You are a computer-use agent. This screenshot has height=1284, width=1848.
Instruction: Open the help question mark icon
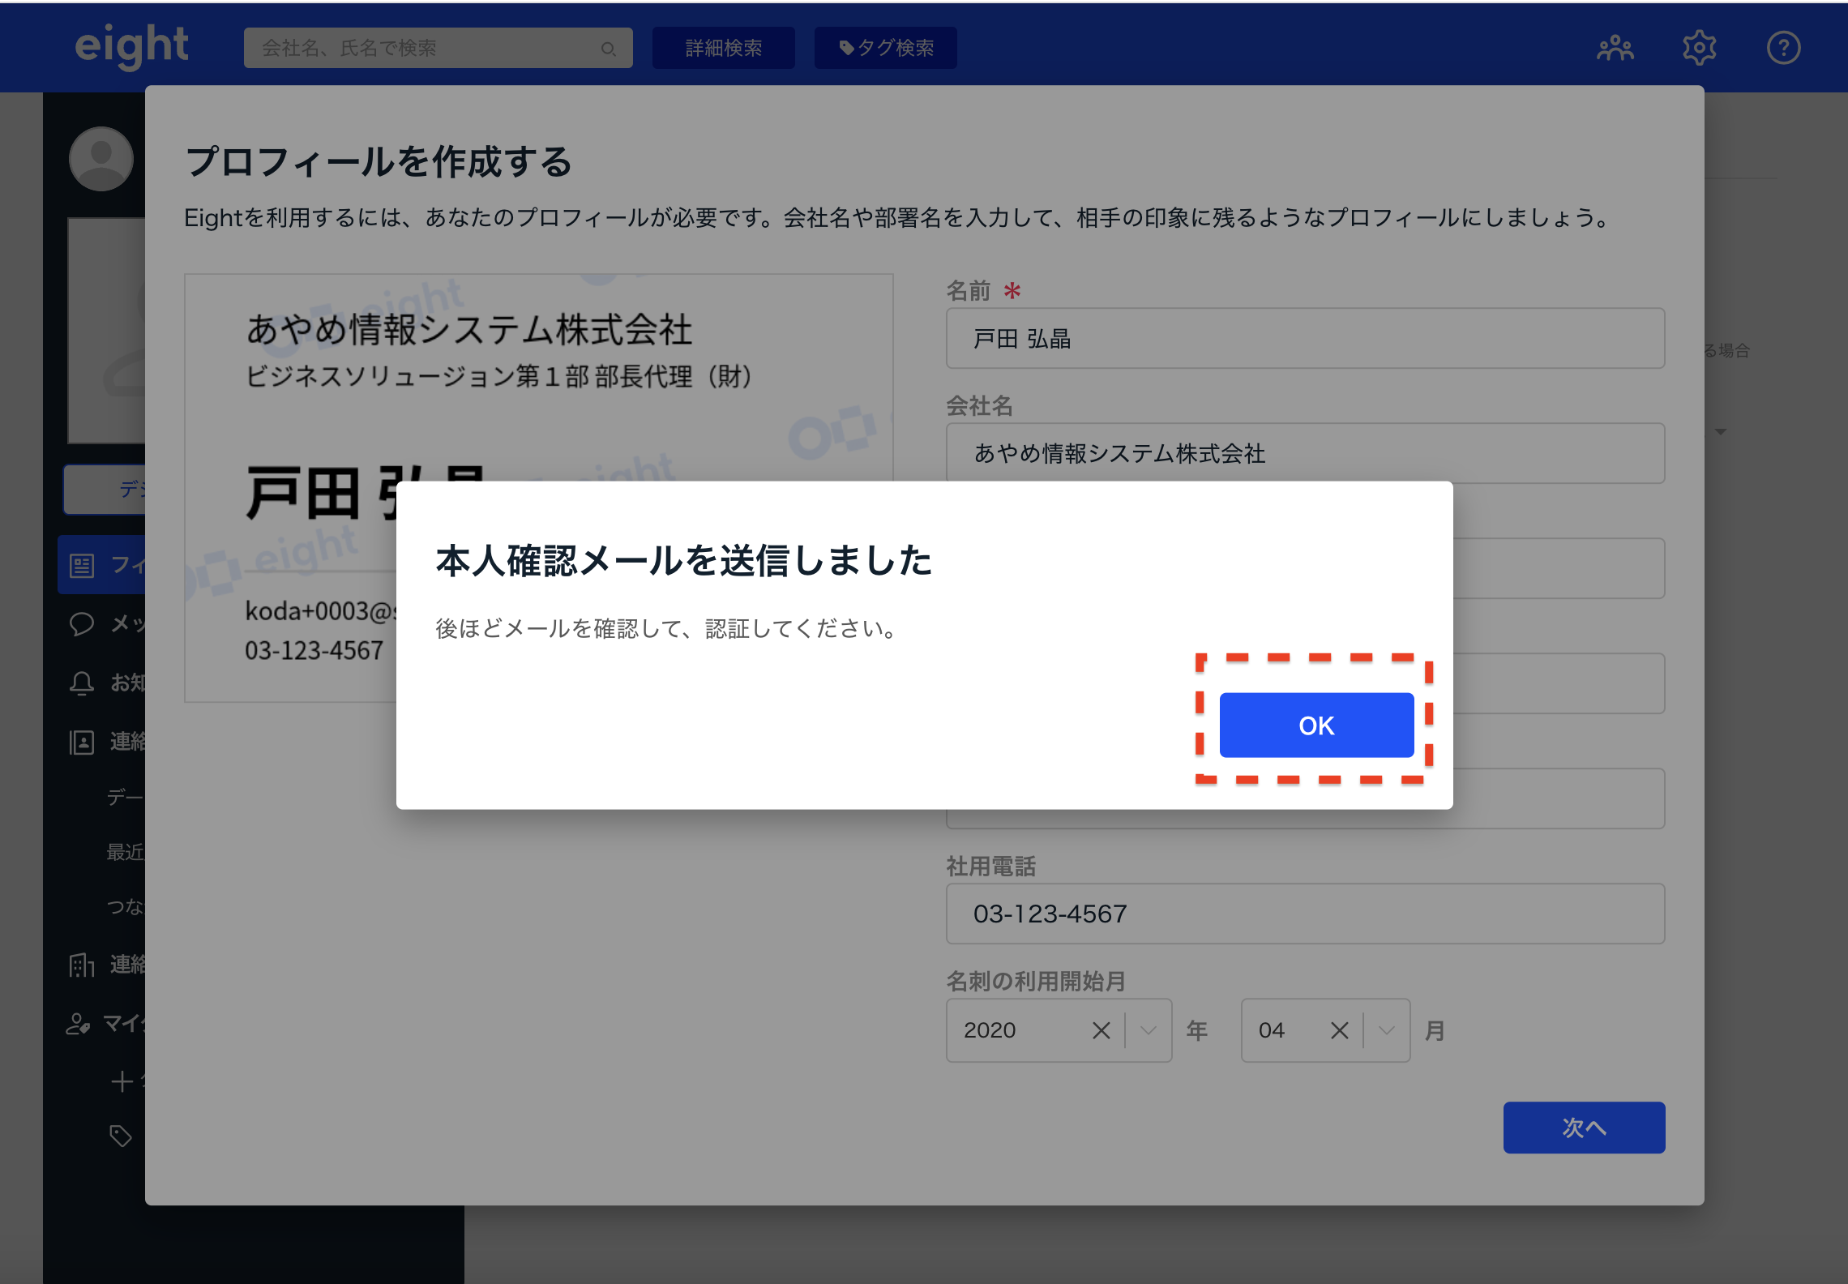1782,48
